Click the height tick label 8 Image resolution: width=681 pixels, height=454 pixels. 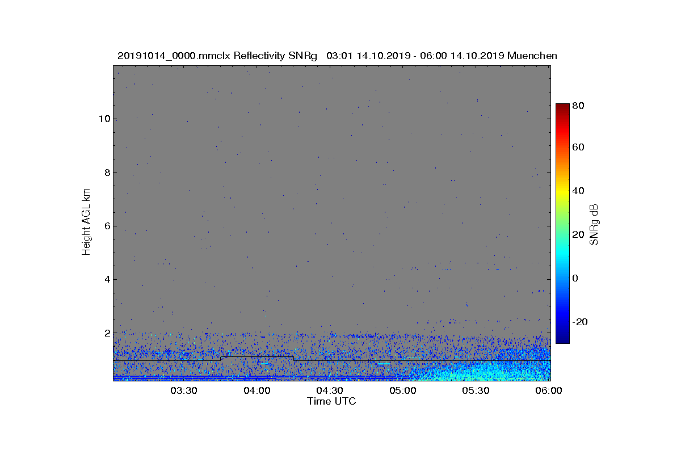pos(107,172)
